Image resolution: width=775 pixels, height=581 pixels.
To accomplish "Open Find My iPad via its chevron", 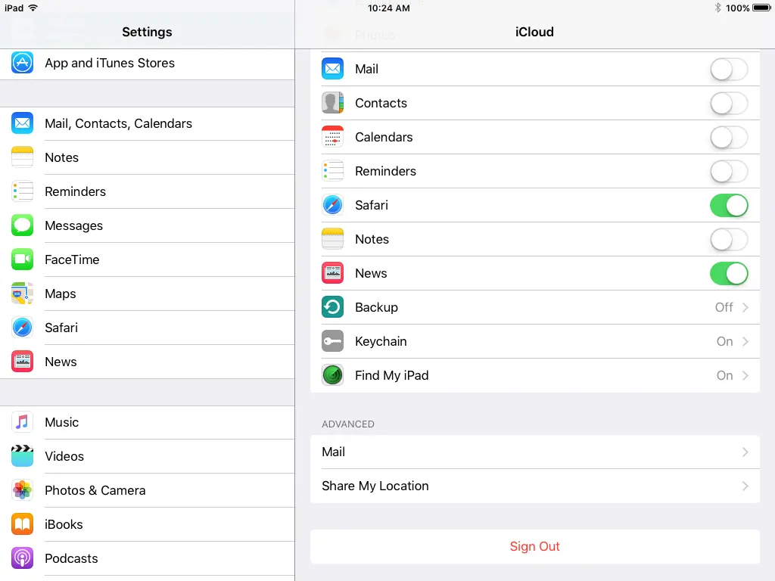I will coord(745,375).
